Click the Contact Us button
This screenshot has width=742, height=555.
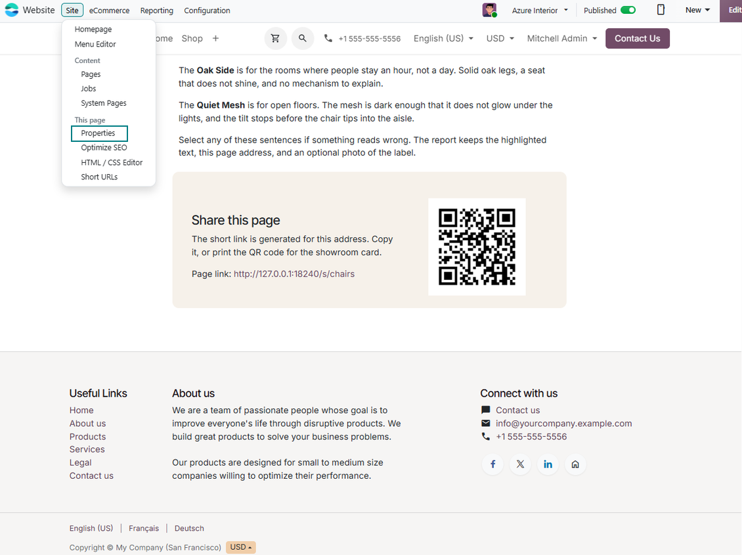point(638,38)
